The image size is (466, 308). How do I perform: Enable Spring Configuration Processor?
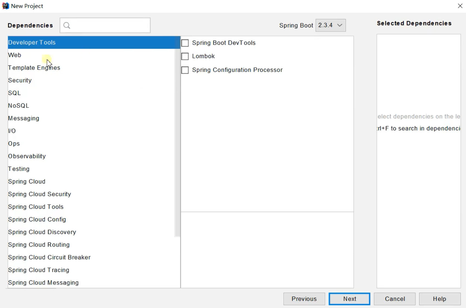tap(185, 70)
